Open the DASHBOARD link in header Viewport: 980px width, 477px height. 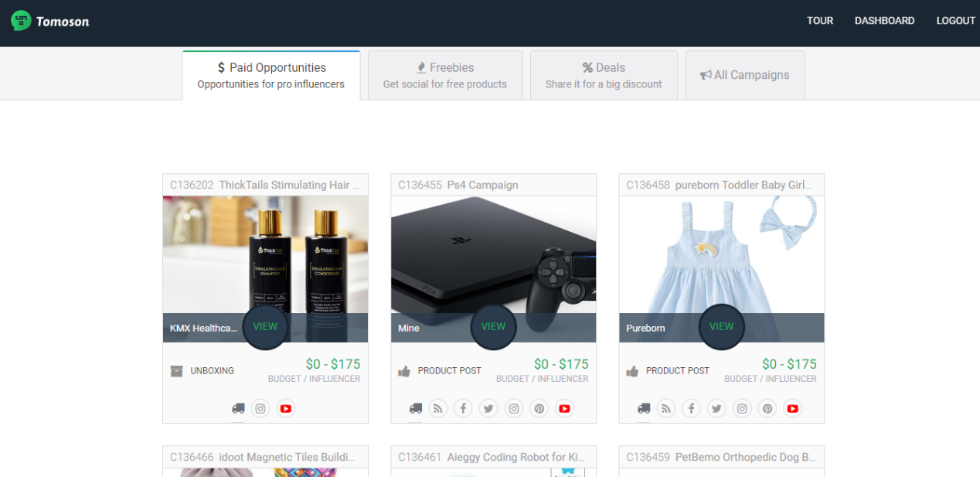(884, 21)
